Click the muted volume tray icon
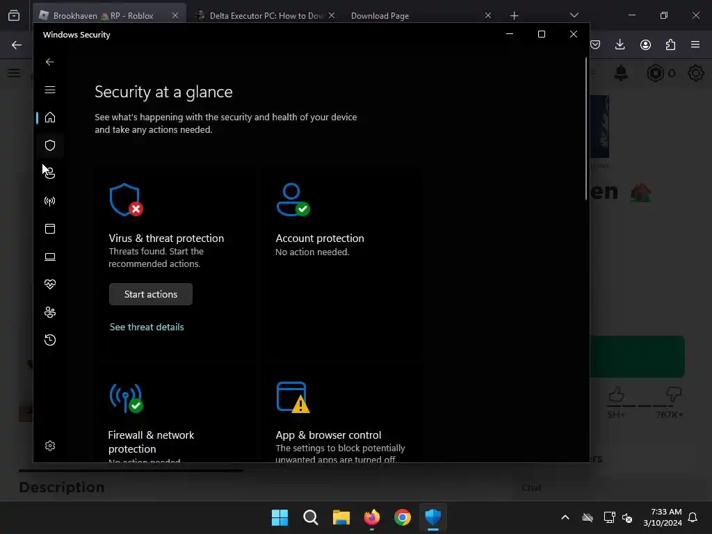The width and height of the screenshot is (712, 534). 627,517
